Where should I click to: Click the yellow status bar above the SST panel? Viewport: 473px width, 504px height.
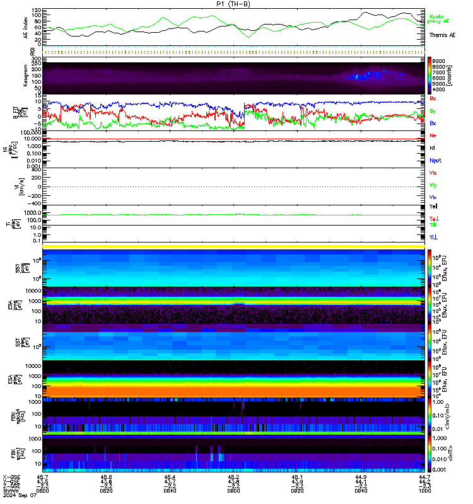click(233, 246)
